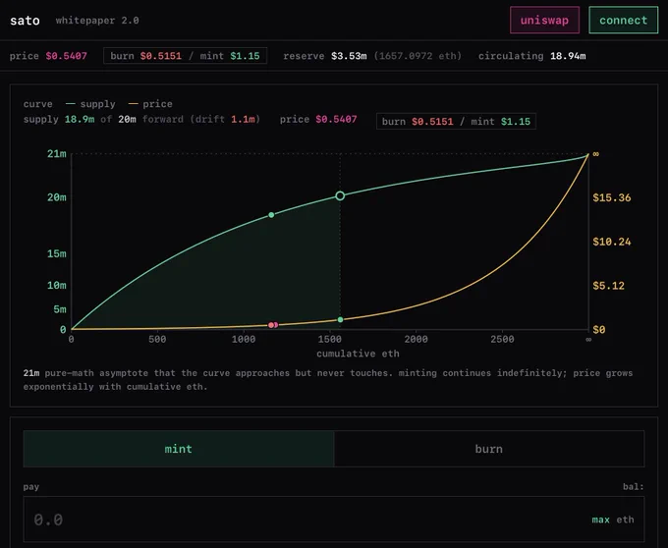This screenshot has height=548, width=668.
Task: Switch to the burn tab
Action: coord(489,449)
